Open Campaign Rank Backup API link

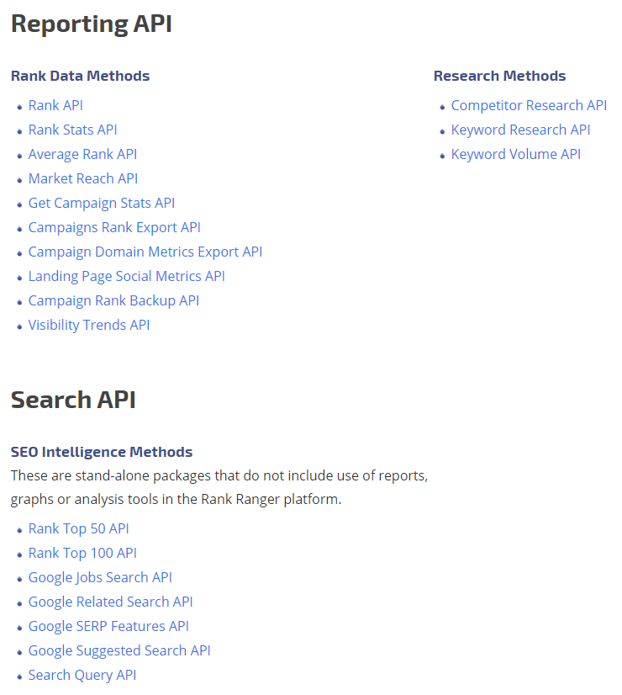click(x=113, y=300)
